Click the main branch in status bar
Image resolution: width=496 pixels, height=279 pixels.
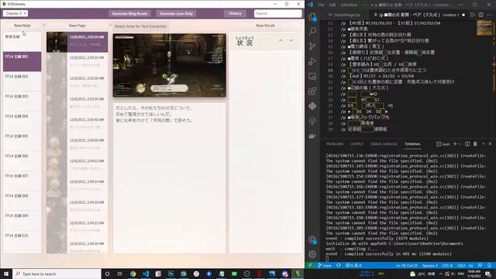(325, 265)
